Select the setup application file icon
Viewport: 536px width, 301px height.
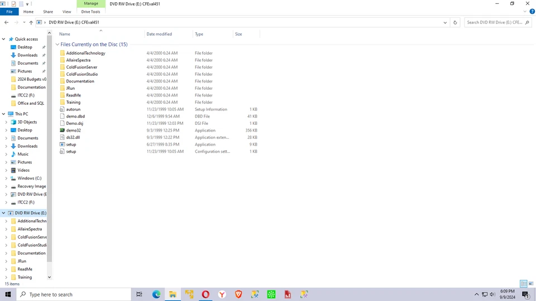pos(62,144)
